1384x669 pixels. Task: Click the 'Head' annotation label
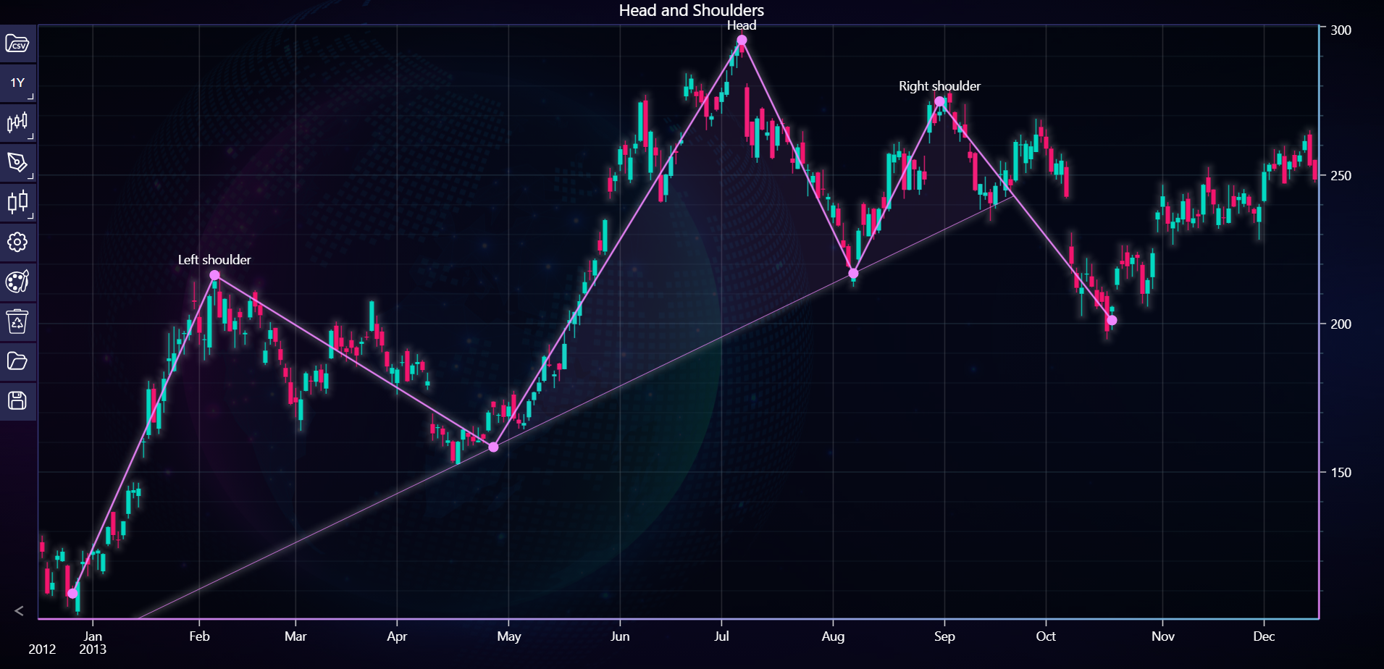click(x=742, y=25)
